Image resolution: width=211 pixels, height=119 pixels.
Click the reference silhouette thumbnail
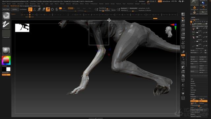click(22, 28)
